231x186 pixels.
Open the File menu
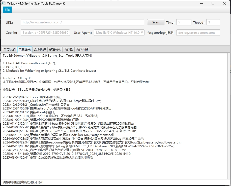[7, 10]
